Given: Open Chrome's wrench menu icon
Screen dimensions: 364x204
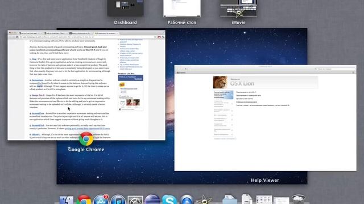Looking at the screenshot, I should (x=163, y=37).
